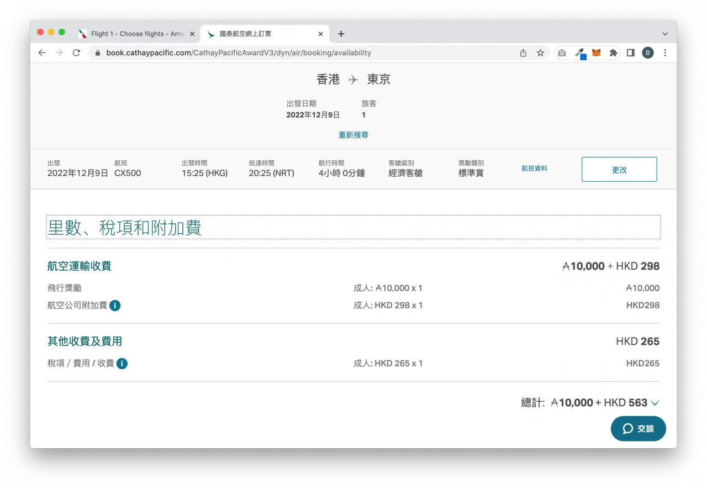Click info icon beside 稅項 / 費用 / 收費

pyautogui.click(x=122, y=363)
